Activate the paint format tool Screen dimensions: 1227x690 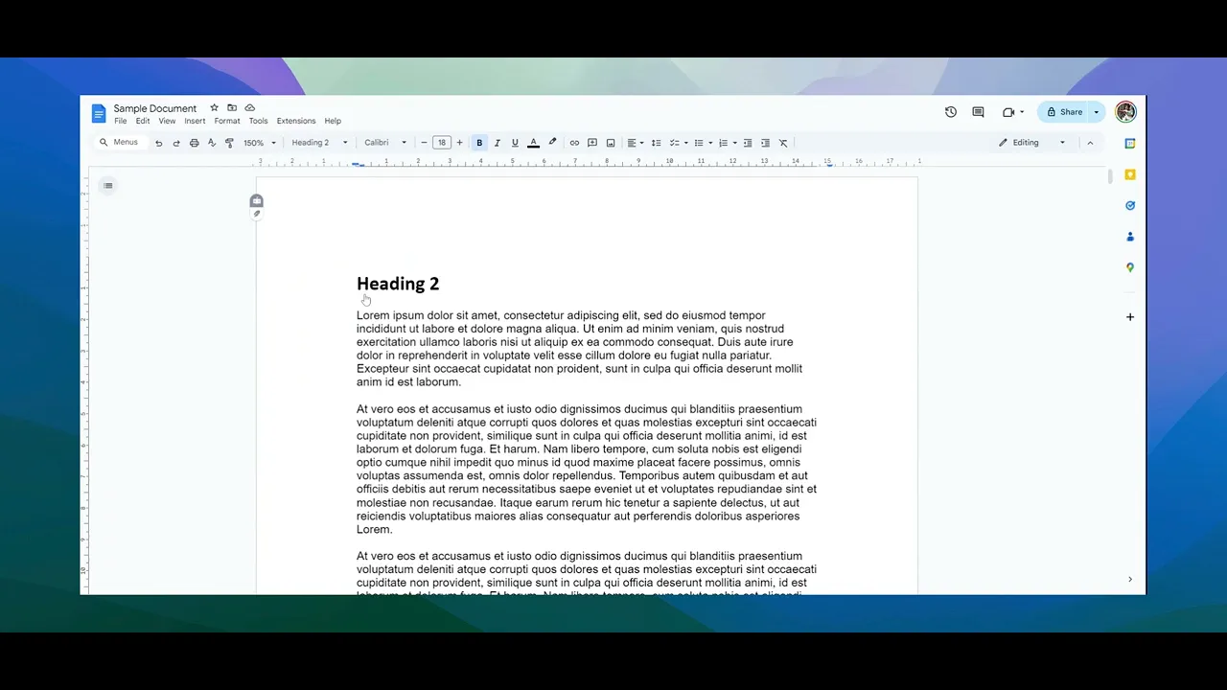(229, 143)
